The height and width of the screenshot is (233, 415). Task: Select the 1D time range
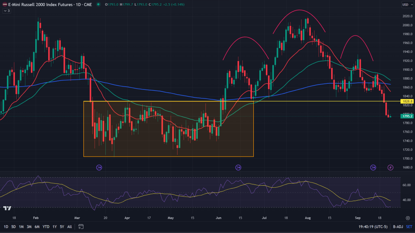point(6,226)
